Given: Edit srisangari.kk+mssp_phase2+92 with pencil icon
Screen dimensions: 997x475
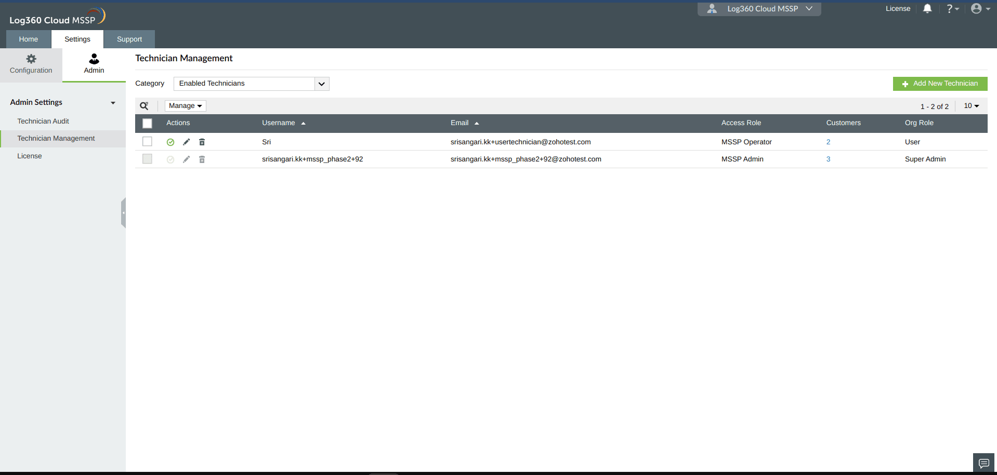Looking at the screenshot, I should pyautogui.click(x=186, y=159).
